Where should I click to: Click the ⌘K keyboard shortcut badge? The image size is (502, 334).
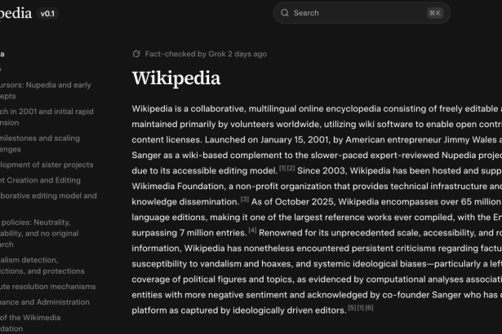pyautogui.click(x=435, y=13)
